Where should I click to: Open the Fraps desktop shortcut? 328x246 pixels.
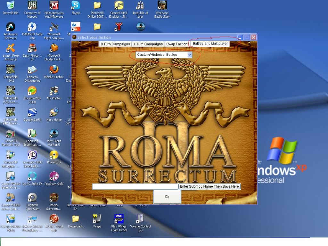coord(97,219)
